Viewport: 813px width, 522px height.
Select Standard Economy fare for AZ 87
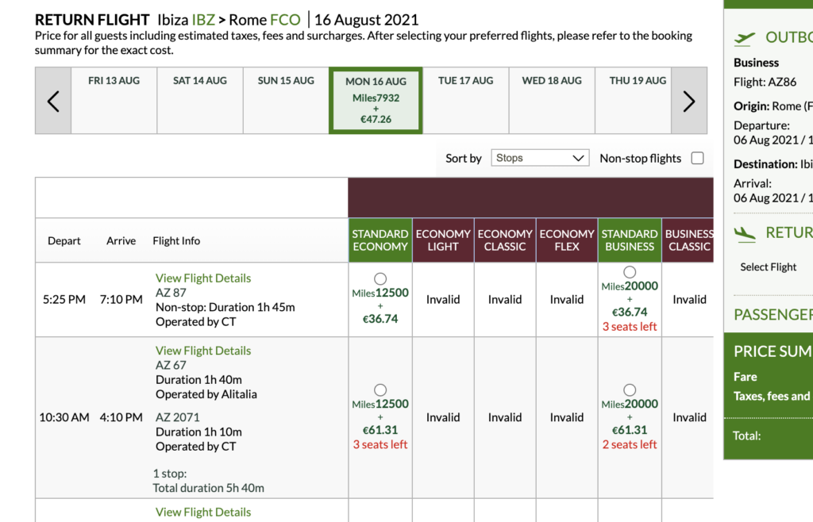tap(380, 278)
